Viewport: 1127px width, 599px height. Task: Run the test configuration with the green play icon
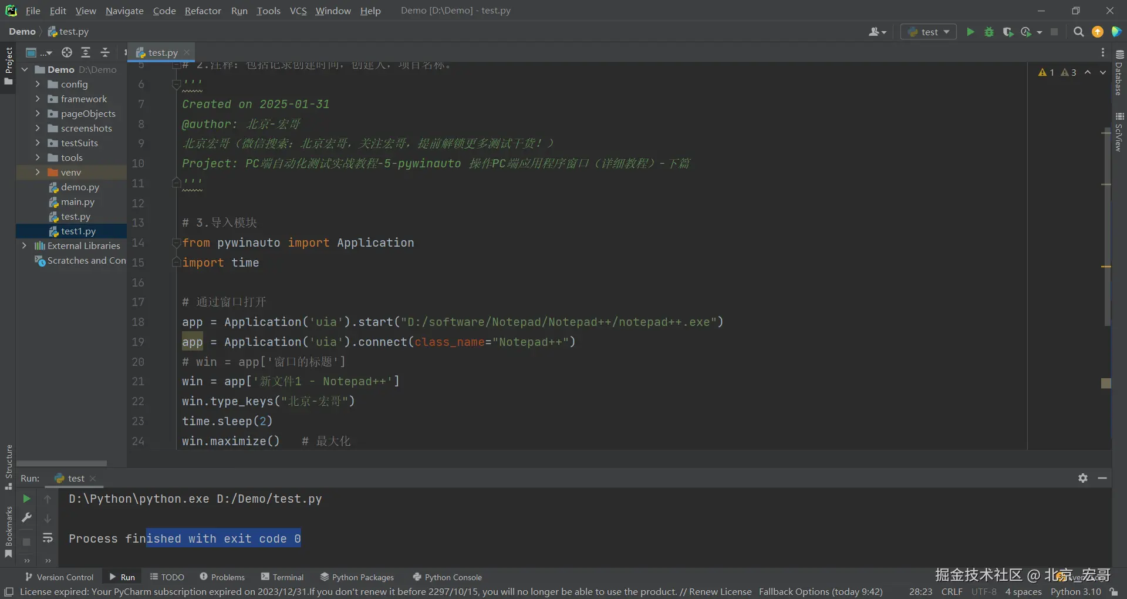970,32
